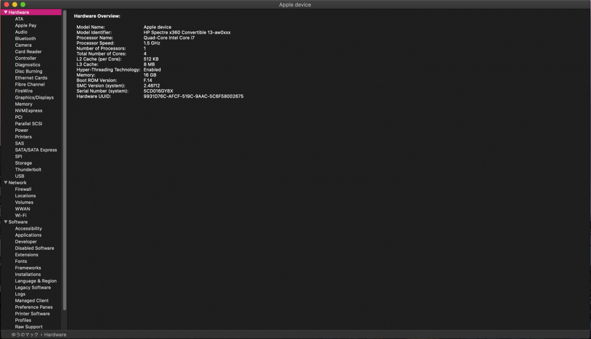
Task: Select Volumes under Network
Action: click(24, 202)
